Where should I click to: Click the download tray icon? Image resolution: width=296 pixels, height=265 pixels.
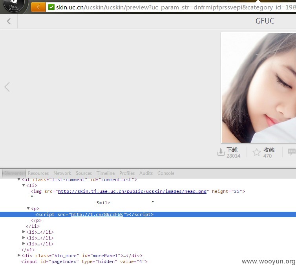point(221,152)
